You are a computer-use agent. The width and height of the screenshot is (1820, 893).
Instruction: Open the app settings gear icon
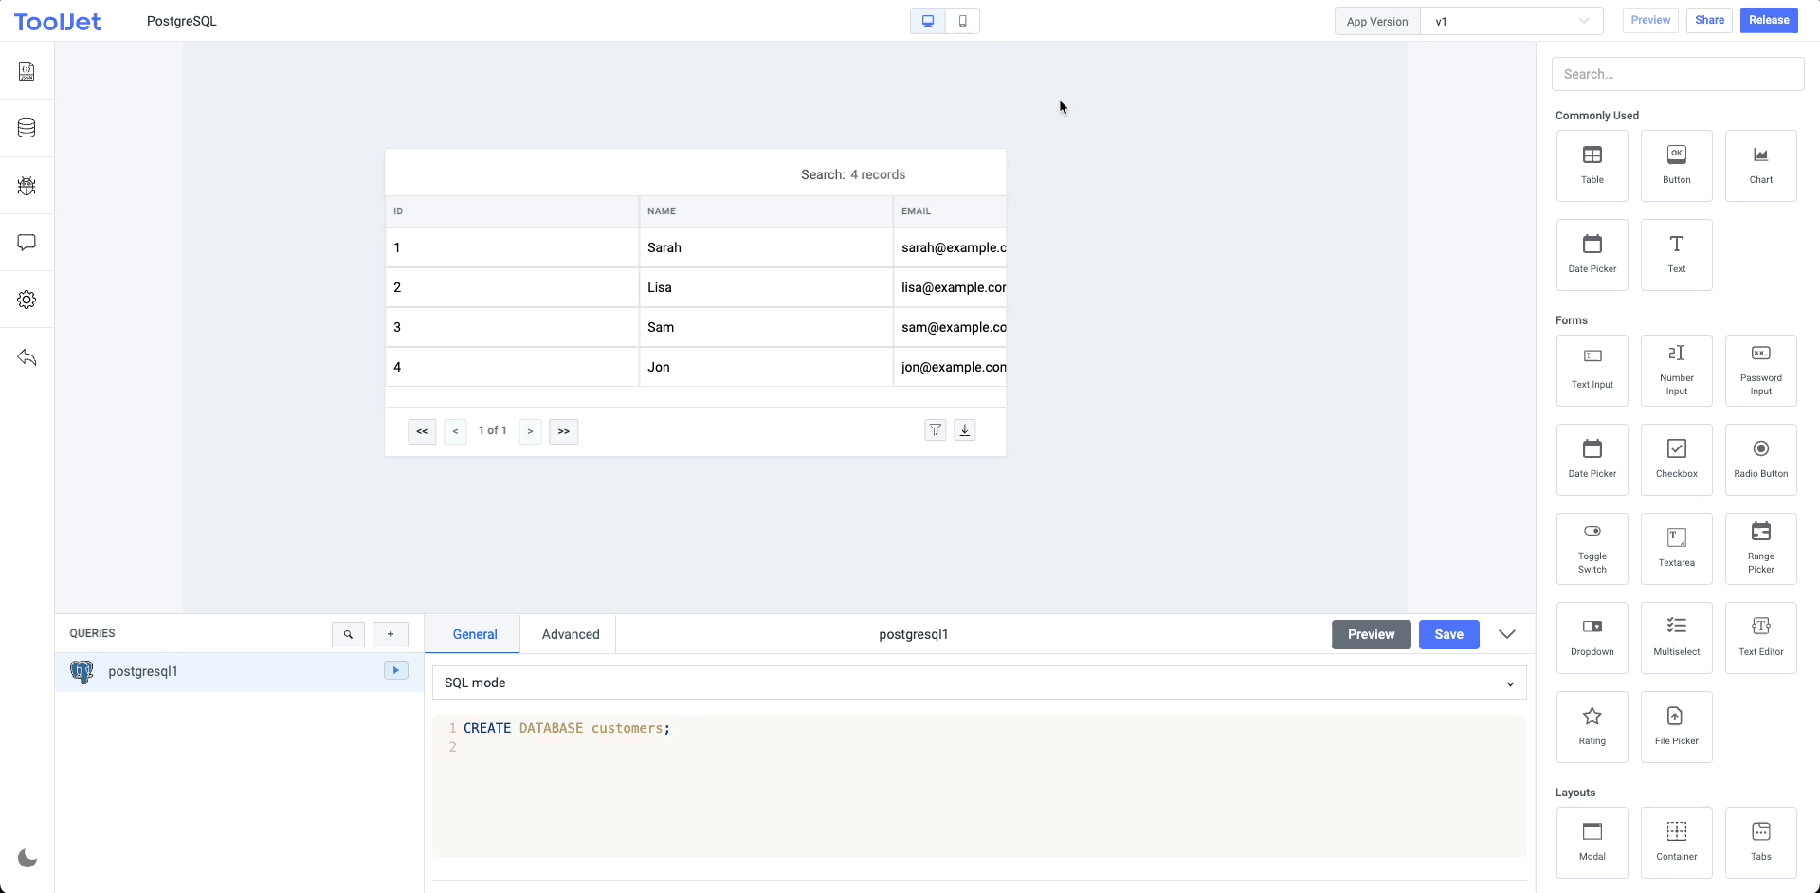pyautogui.click(x=27, y=300)
